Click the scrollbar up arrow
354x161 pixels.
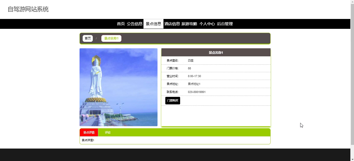pyautogui.click(x=352, y=2)
